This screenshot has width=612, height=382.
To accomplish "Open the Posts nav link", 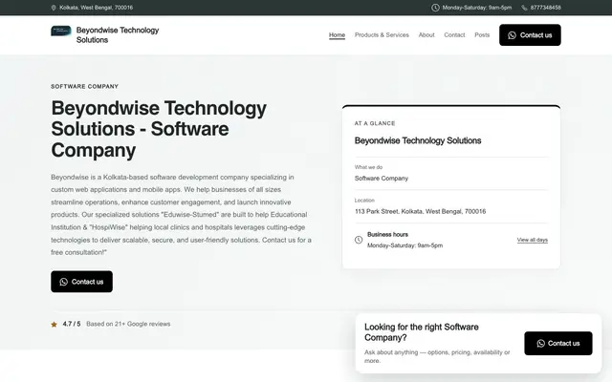I will [x=482, y=35].
